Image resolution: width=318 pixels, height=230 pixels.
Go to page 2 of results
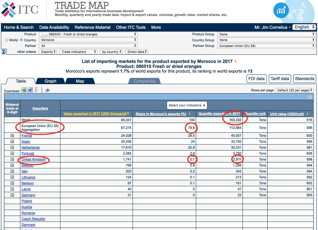[x=311, y=97]
